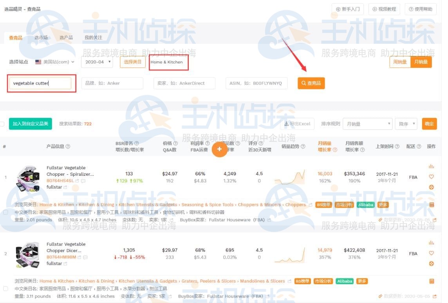The height and width of the screenshot is (303, 448).
Task: Click comment icon beside B0764HS4SL ASIN
Action: (x=83, y=181)
